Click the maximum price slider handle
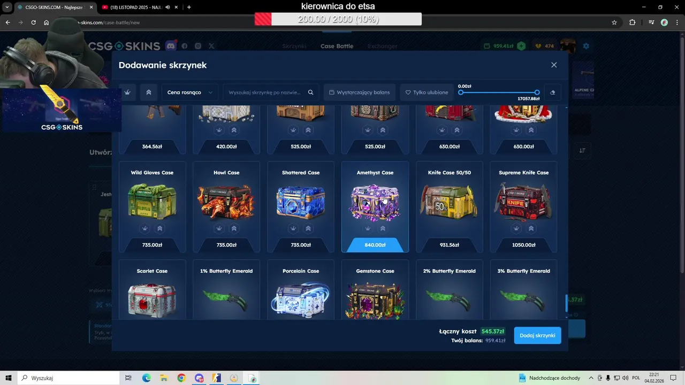The image size is (685, 385). 537,93
